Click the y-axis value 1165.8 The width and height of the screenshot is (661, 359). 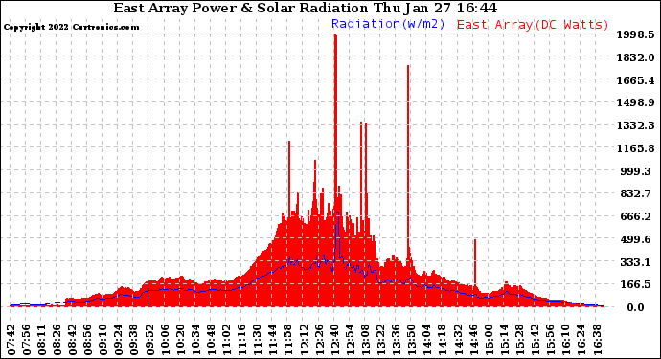click(636, 148)
